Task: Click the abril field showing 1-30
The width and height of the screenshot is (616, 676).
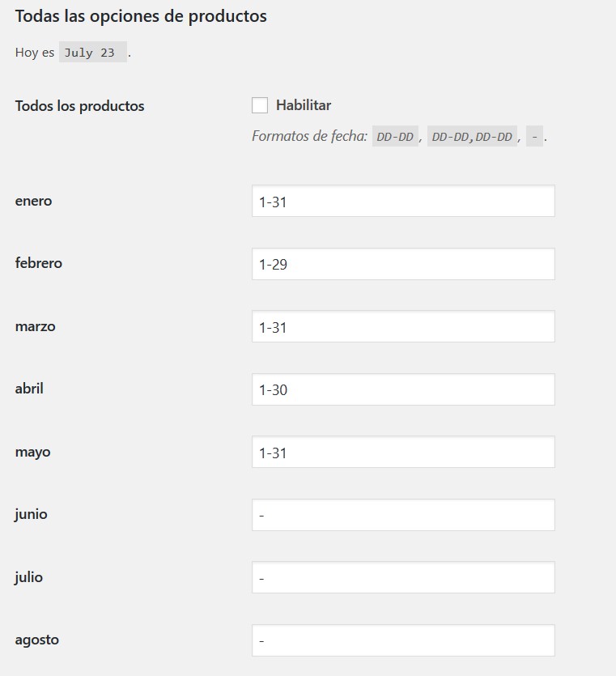Action: click(x=403, y=389)
